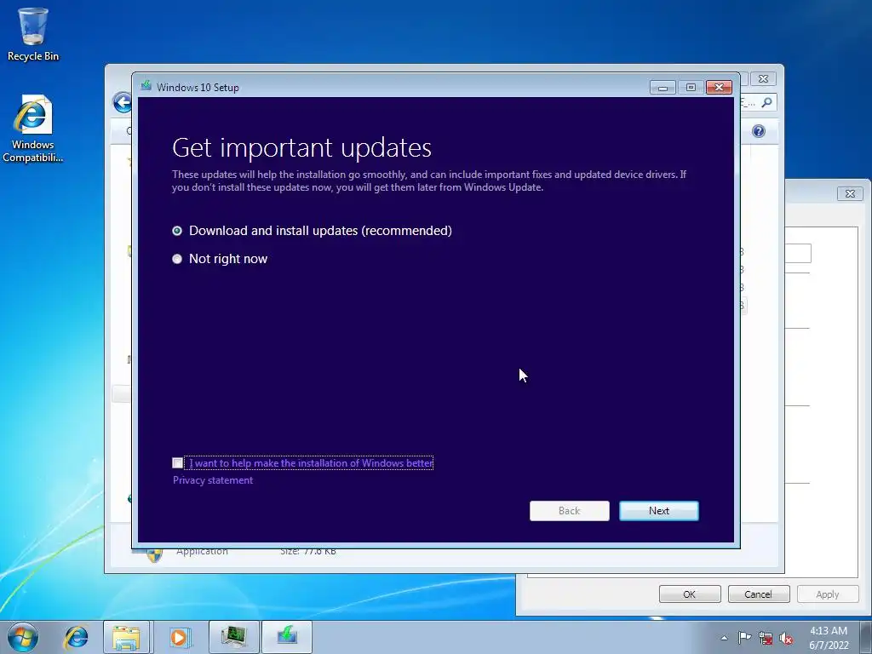Launch Internet Explorer from the taskbar
The height and width of the screenshot is (654, 872).
(x=76, y=637)
